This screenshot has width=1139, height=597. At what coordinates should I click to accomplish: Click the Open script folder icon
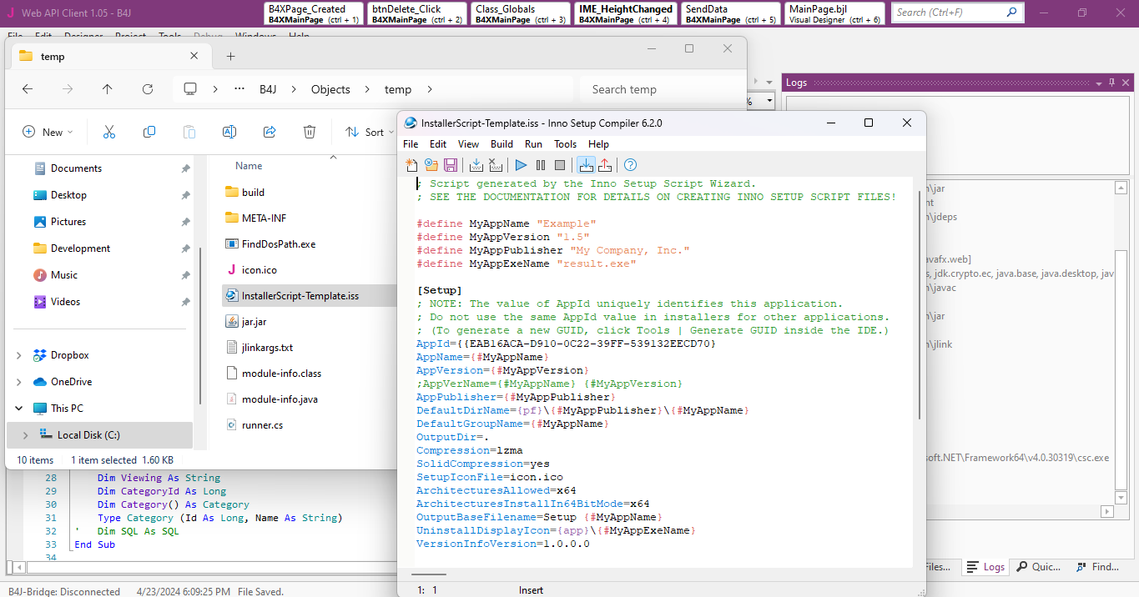[431, 165]
